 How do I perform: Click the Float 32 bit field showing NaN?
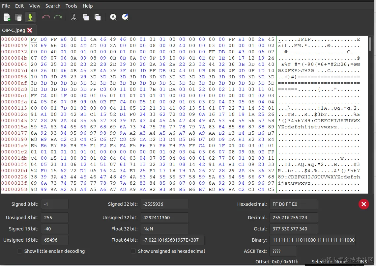[x=164, y=229]
